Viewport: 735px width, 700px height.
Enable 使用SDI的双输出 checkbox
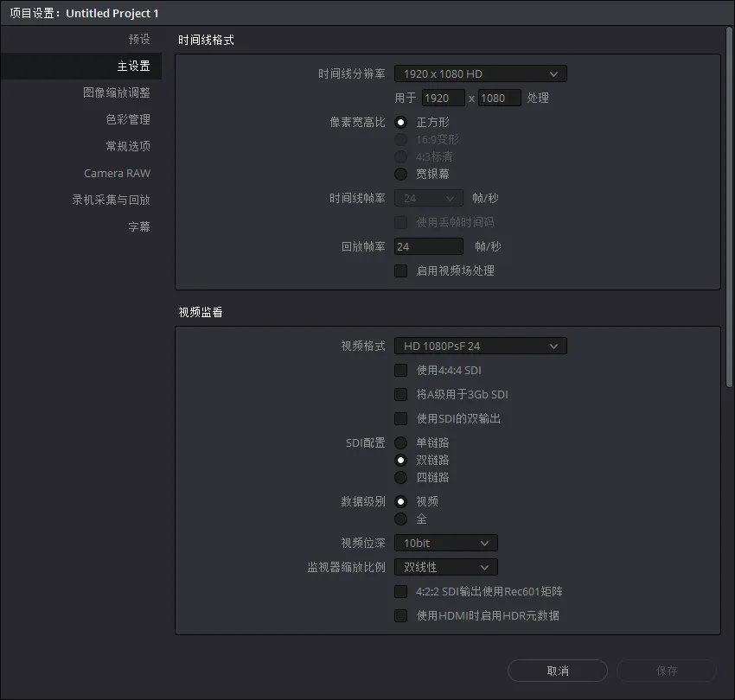[400, 418]
